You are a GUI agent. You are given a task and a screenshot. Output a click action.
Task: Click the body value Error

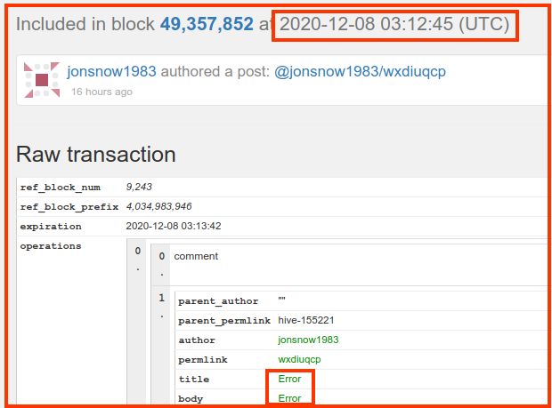point(289,398)
